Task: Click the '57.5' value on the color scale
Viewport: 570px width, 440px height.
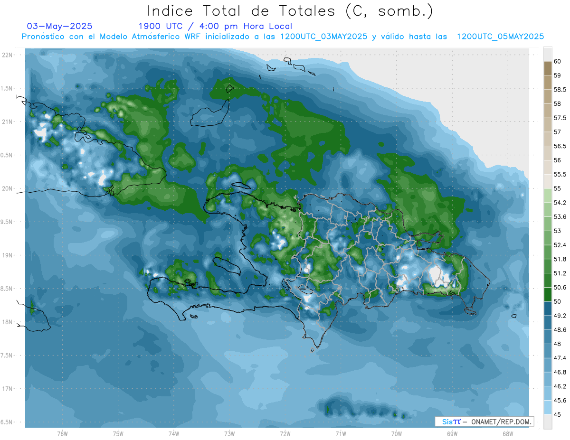Action: coord(560,118)
